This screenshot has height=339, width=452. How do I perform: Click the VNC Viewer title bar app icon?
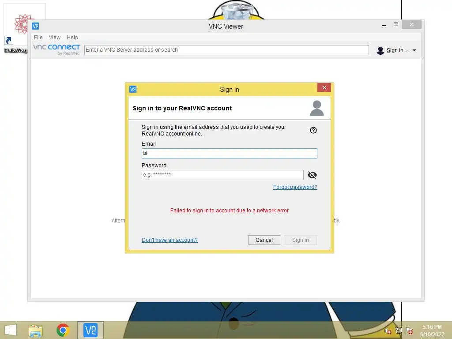(x=35, y=26)
